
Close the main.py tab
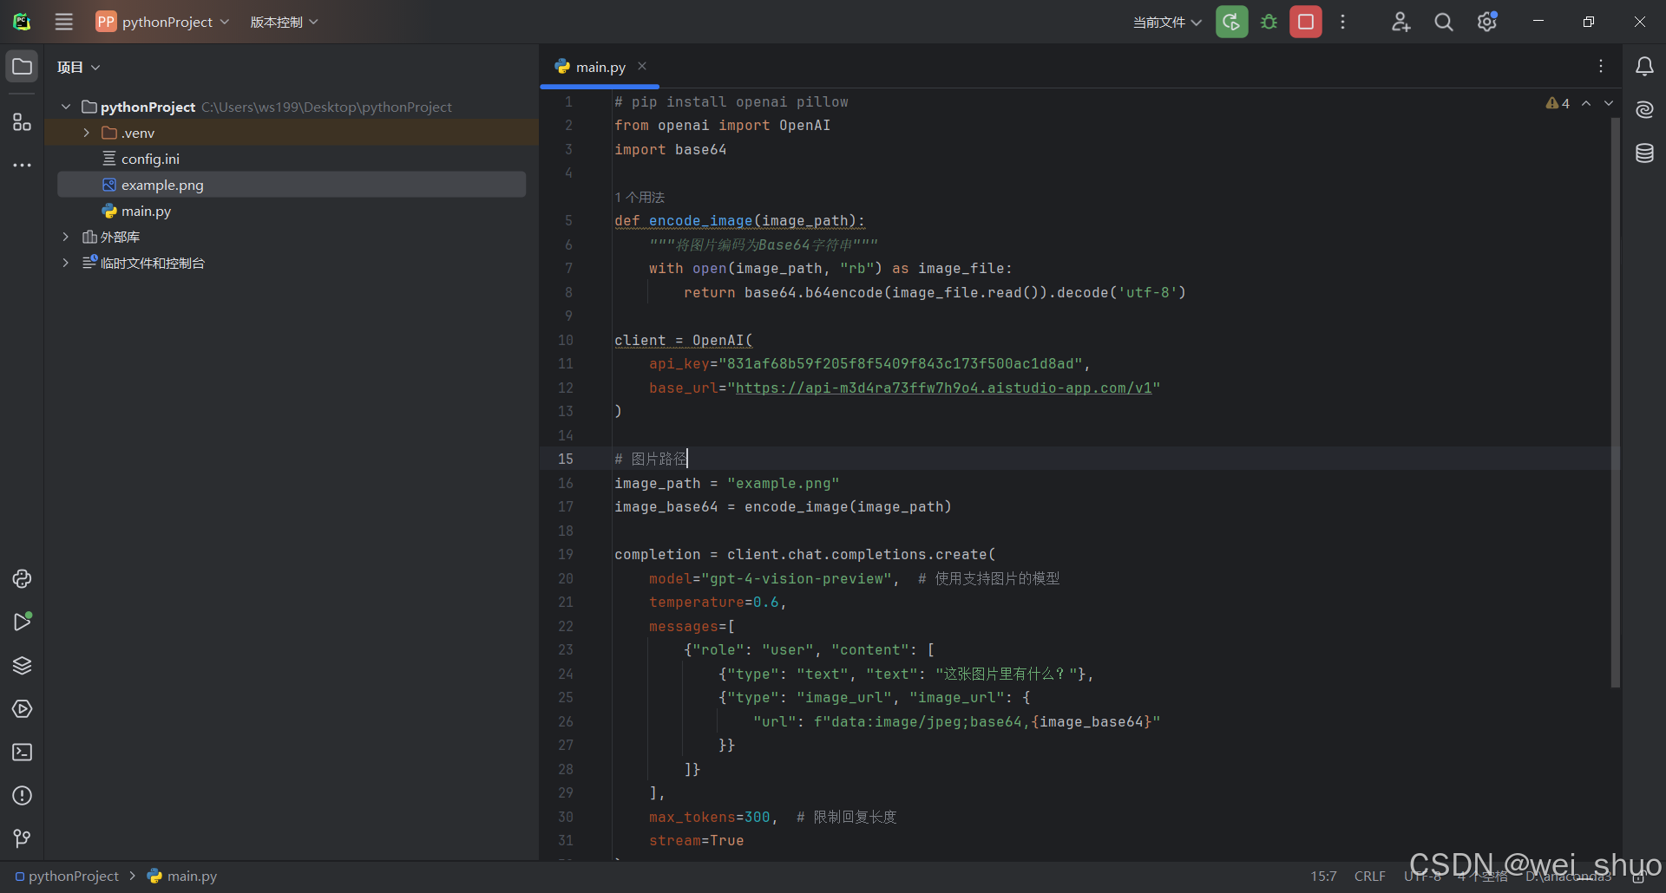(x=642, y=66)
